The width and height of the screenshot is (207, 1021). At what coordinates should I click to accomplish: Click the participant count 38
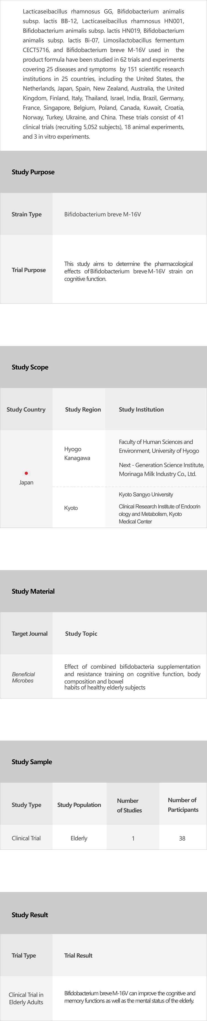click(182, 838)
